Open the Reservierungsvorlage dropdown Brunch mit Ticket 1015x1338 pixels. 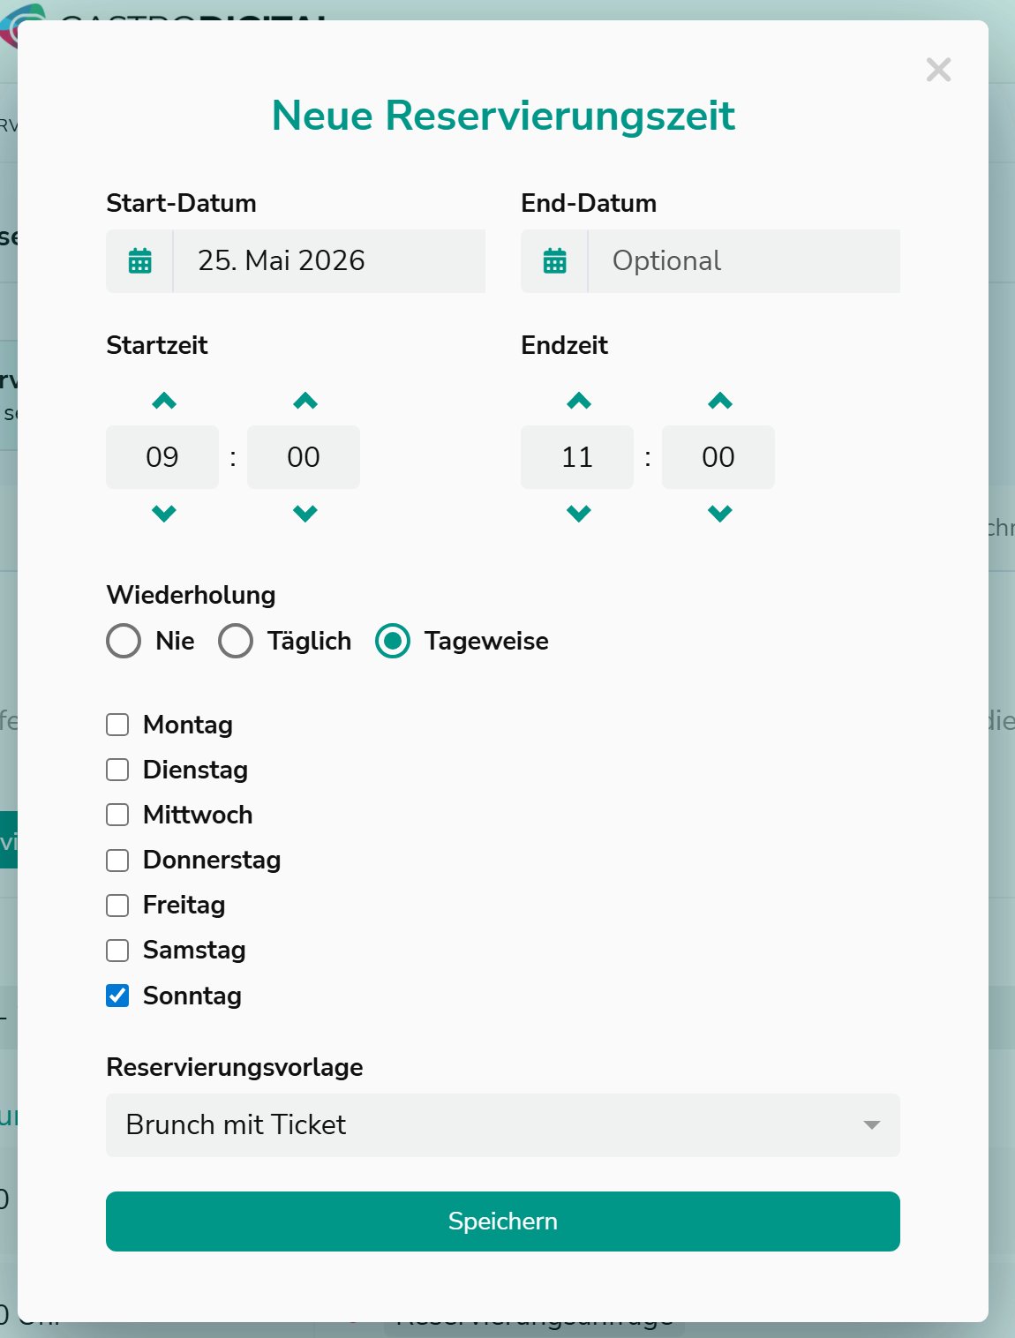coord(503,1125)
